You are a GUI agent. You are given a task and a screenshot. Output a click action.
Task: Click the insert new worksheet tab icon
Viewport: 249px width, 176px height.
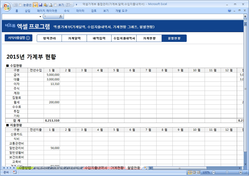coord(146,168)
